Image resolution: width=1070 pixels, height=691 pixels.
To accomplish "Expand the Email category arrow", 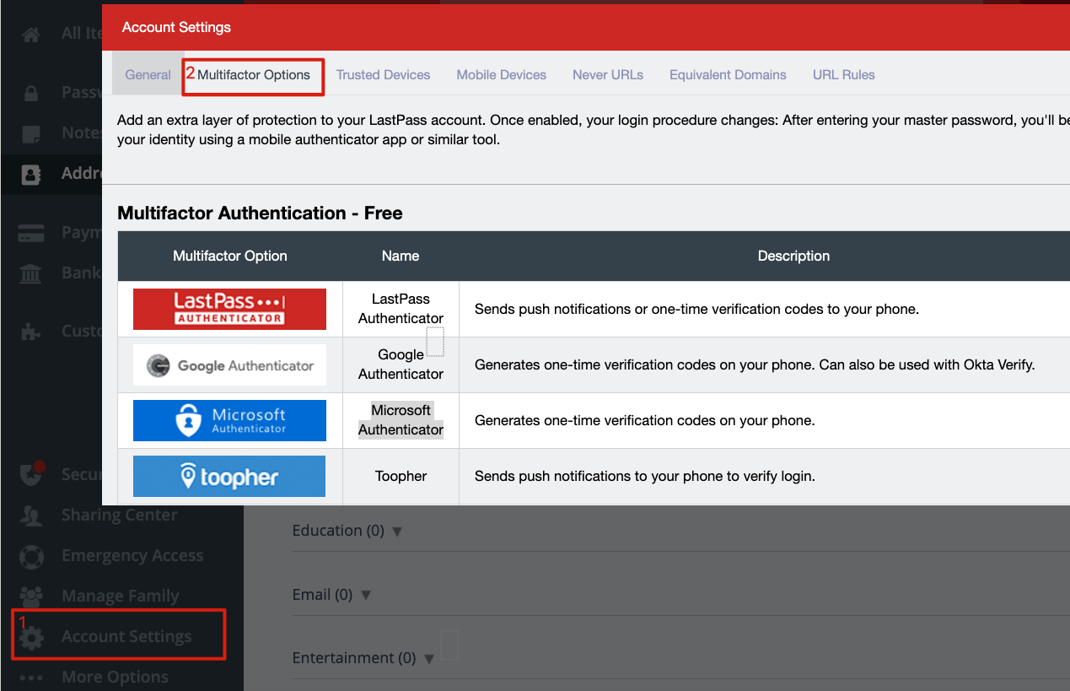I will (366, 595).
